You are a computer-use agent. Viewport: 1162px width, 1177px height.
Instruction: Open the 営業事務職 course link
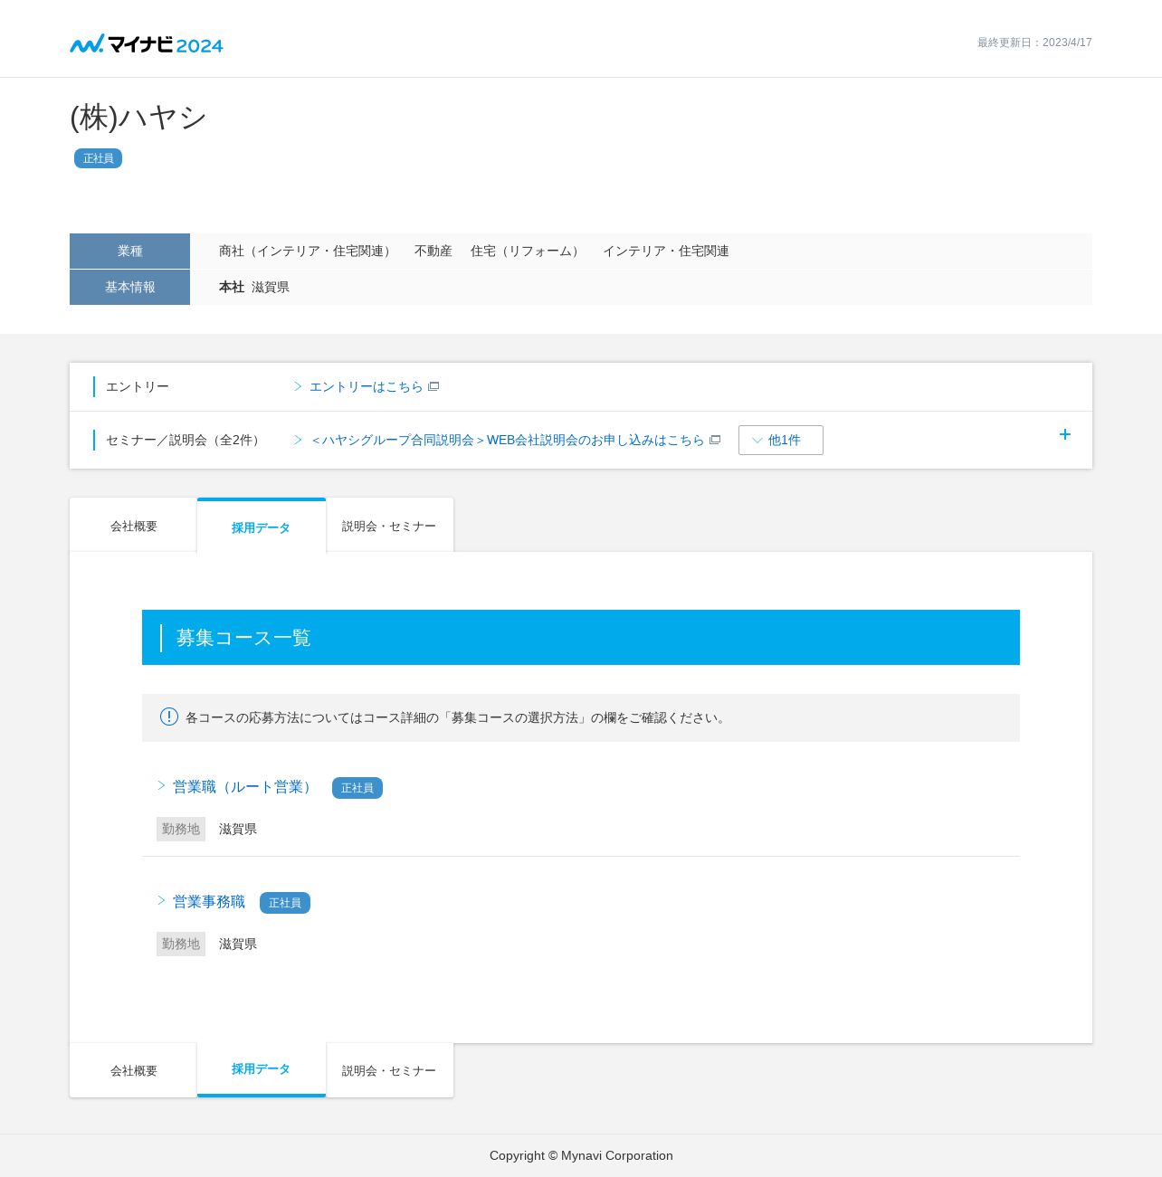(209, 901)
